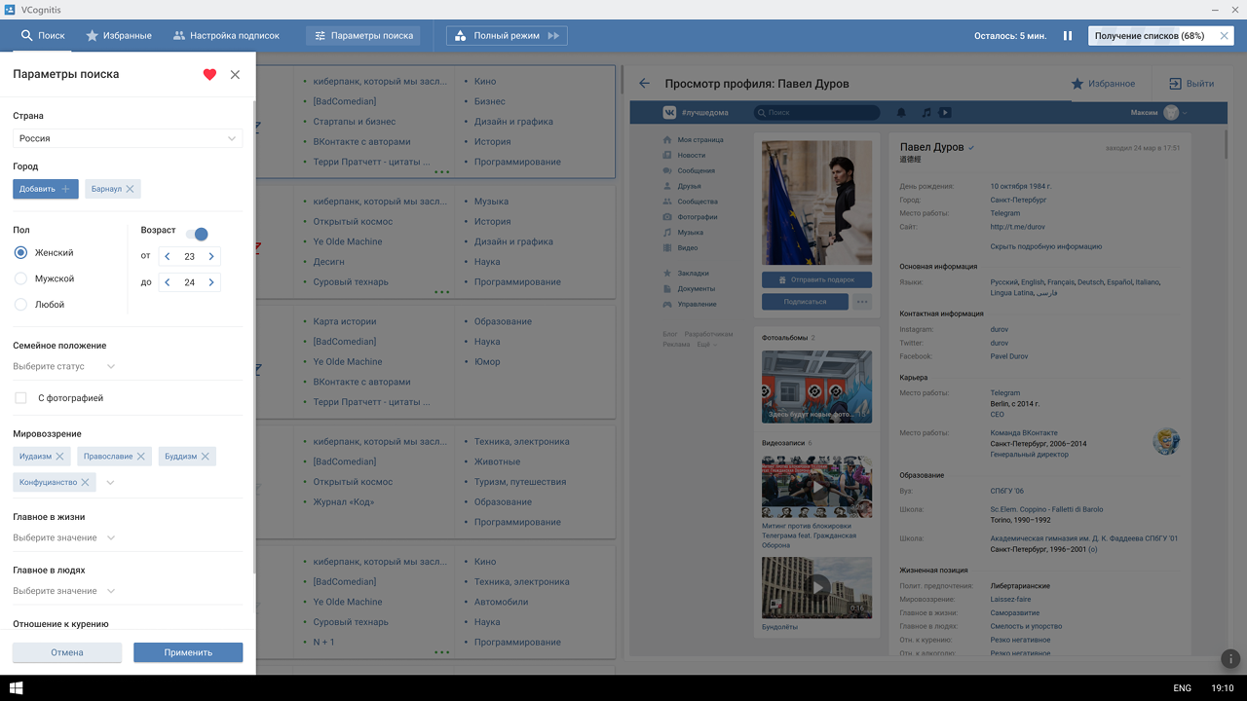Open the Настройка подписок tab
The width and height of the screenshot is (1247, 701).
(x=226, y=36)
